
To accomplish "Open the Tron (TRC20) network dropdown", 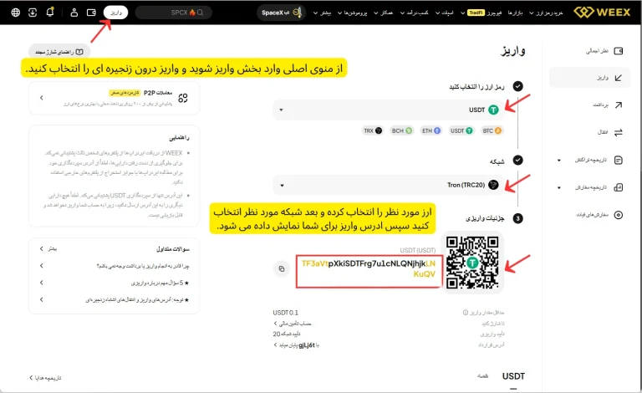I will click(x=389, y=185).
